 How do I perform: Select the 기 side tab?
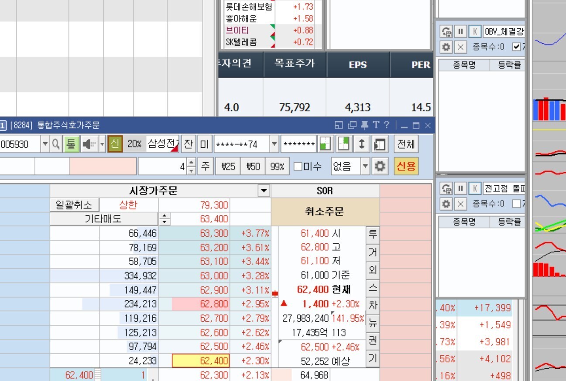point(372,359)
